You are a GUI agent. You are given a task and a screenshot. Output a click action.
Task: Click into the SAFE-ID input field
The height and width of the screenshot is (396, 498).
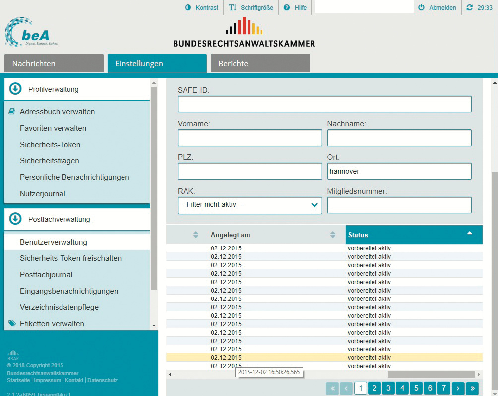point(324,104)
